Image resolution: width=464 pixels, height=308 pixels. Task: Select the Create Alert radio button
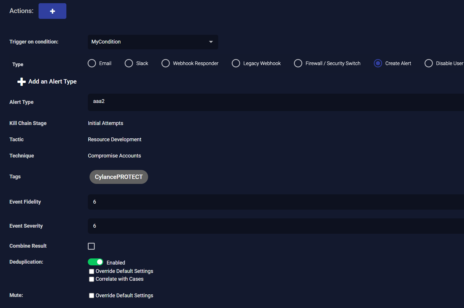(x=378, y=63)
